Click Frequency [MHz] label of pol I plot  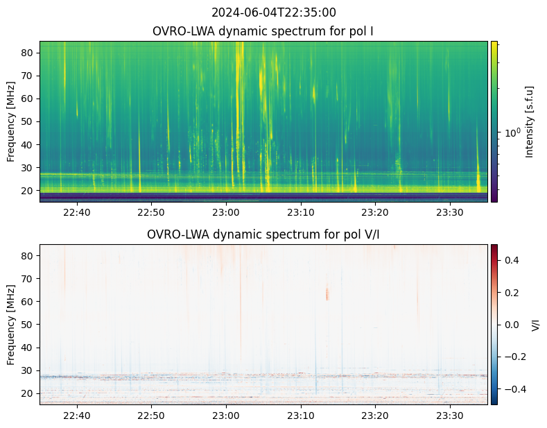(11, 121)
